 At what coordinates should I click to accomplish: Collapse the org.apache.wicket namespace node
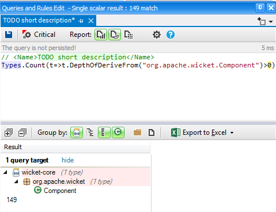(16, 181)
